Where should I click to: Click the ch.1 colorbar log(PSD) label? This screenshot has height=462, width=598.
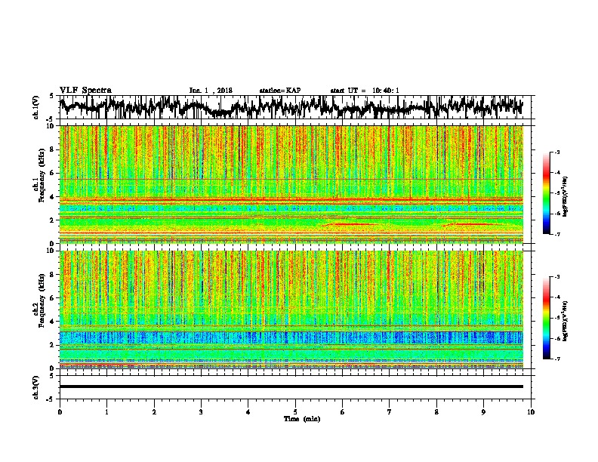pyautogui.click(x=566, y=197)
